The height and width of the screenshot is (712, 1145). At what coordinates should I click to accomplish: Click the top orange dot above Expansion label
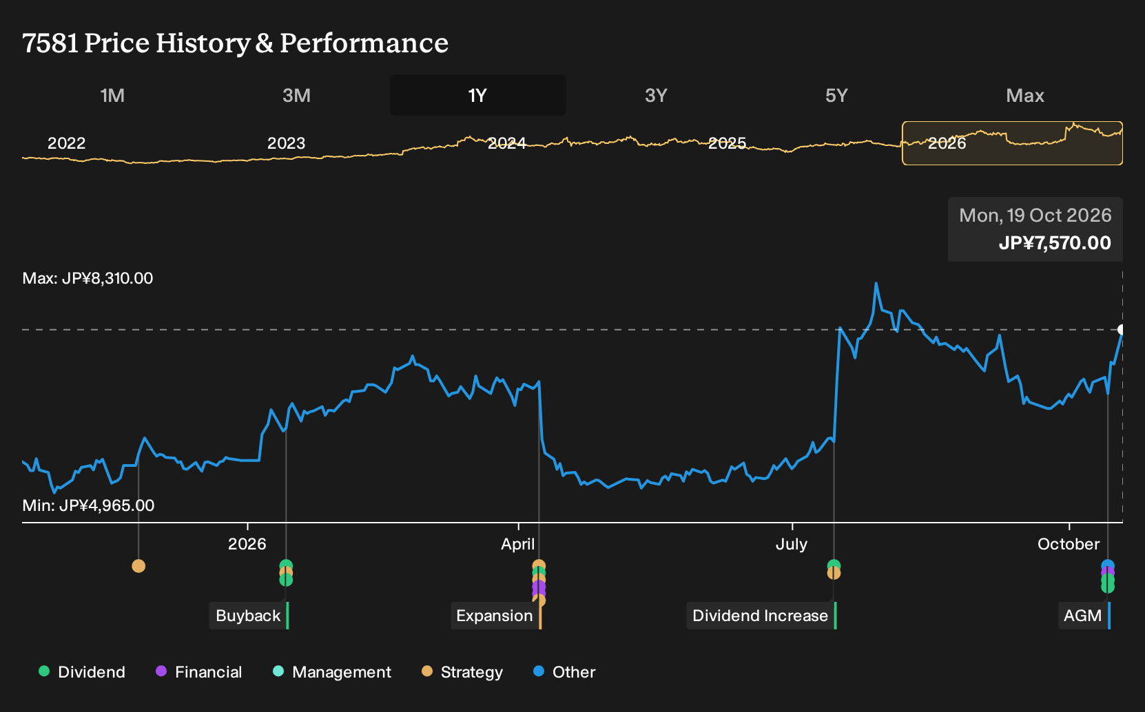(539, 566)
